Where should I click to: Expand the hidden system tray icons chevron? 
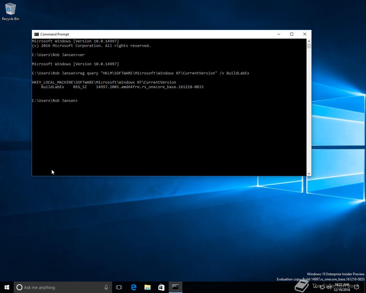pos(315,287)
